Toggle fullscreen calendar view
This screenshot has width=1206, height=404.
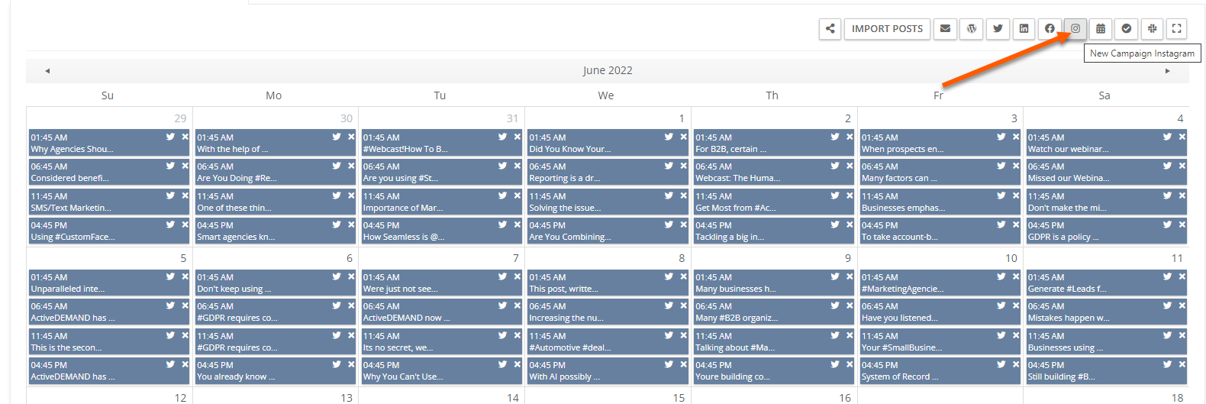(x=1177, y=29)
